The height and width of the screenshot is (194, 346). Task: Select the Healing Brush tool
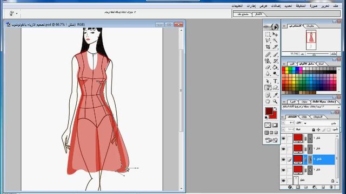268,54
